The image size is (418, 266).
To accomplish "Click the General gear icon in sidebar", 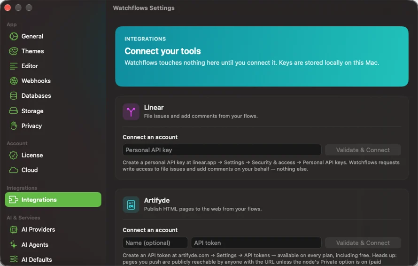I will (14, 36).
